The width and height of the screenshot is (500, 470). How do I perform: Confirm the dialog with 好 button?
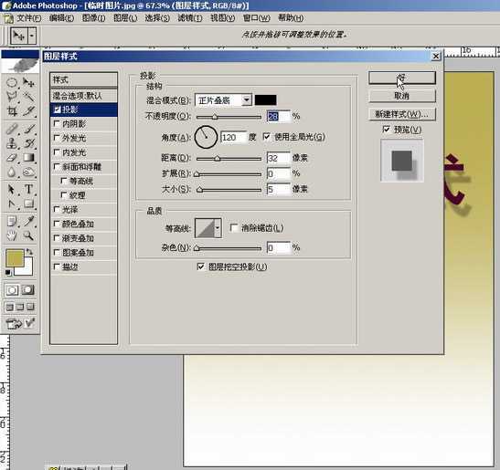point(402,78)
